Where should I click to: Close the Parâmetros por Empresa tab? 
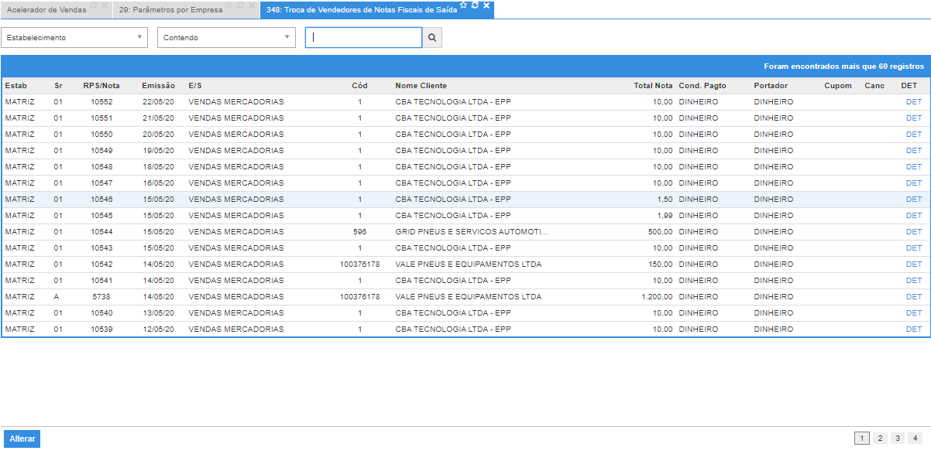pos(252,5)
